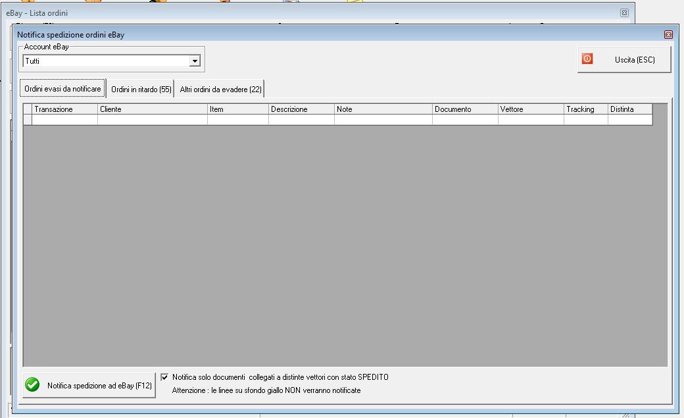Close the Notifica spedizione ordini eBay dialog
Image resolution: width=684 pixels, height=418 pixels.
click(x=668, y=34)
